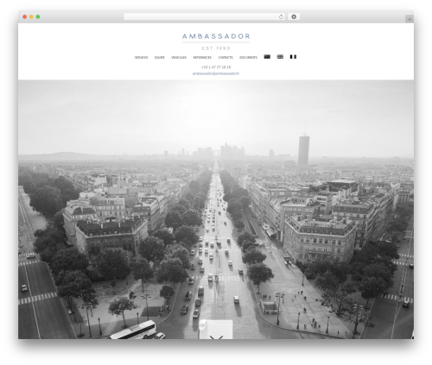This screenshot has height=365, width=432.
Task: Select the first dark flag language icon
Action: (267, 57)
